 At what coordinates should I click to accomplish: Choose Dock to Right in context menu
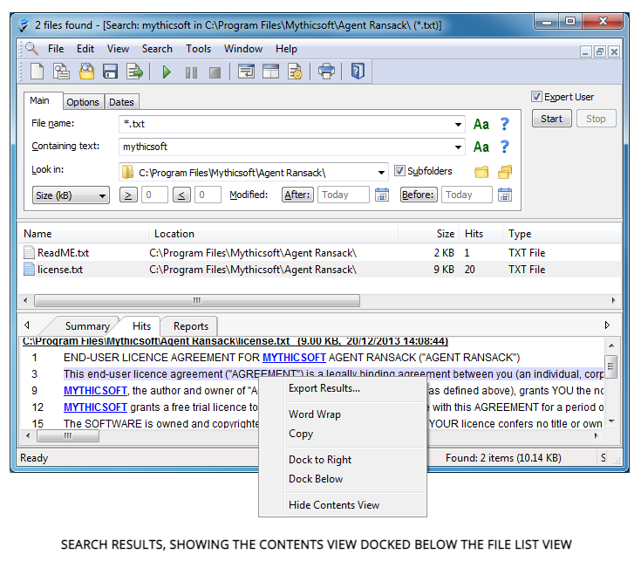[343, 460]
